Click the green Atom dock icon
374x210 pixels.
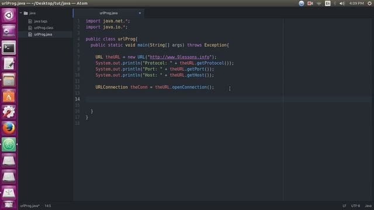(9, 144)
